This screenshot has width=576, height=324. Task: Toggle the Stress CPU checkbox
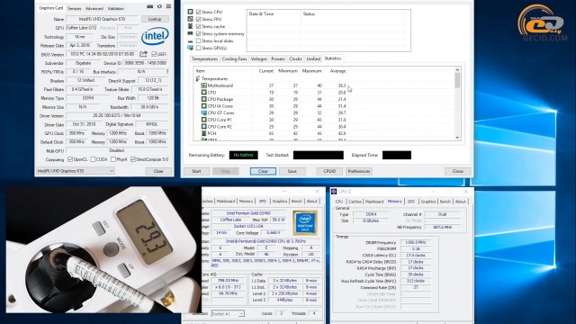click(x=198, y=12)
